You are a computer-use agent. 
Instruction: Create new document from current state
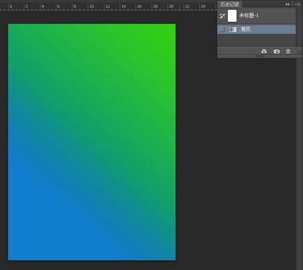(x=264, y=51)
